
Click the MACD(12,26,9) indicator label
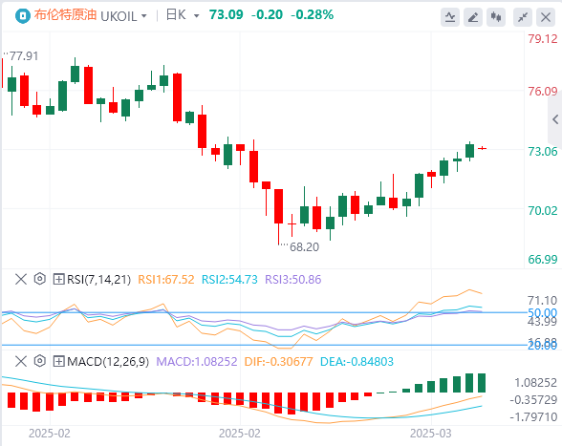pos(108,361)
